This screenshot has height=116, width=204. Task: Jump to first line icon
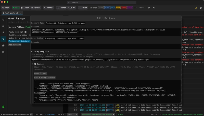[x=149, y=8]
